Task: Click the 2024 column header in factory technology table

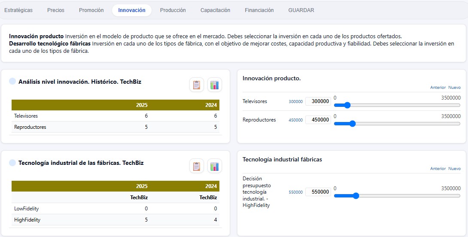Action: (211, 186)
